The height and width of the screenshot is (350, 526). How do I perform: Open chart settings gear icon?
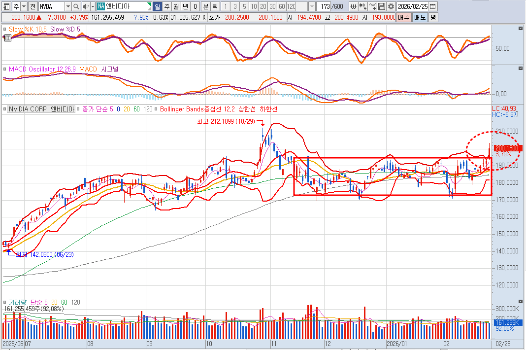pyautogui.click(x=391, y=6)
